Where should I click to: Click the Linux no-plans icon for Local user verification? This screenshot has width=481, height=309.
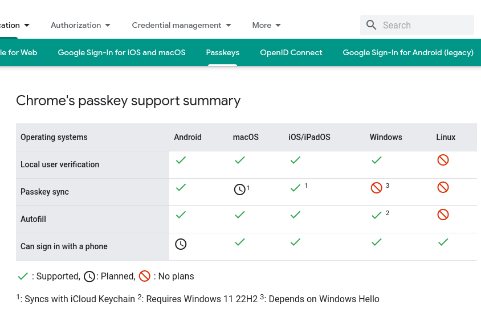coord(443,160)
